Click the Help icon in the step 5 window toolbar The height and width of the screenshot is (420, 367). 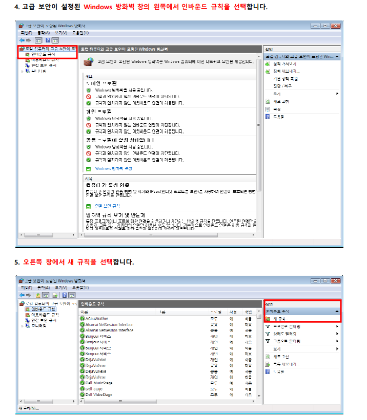(65, 295)
